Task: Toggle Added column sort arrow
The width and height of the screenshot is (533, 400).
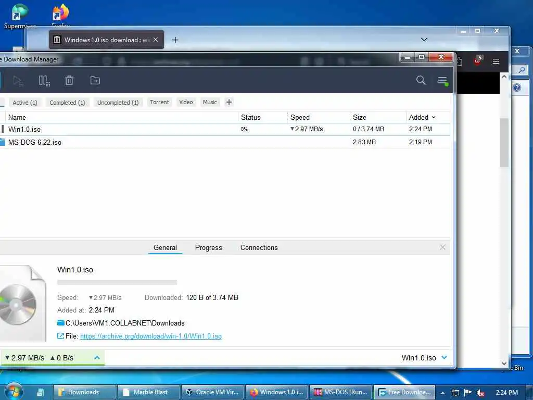Action: (x=434, y=117)
